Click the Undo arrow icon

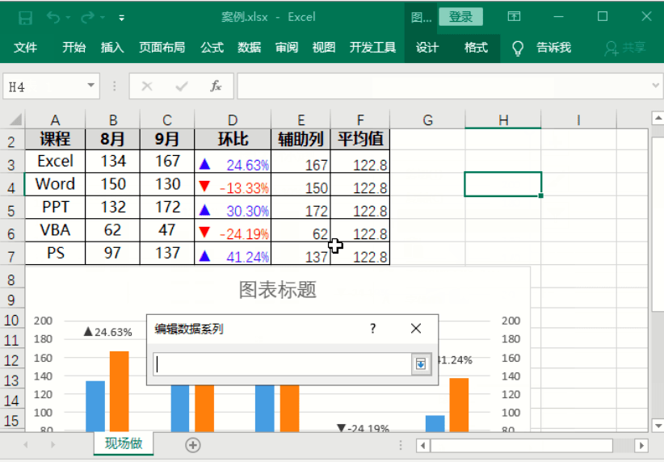53,17
